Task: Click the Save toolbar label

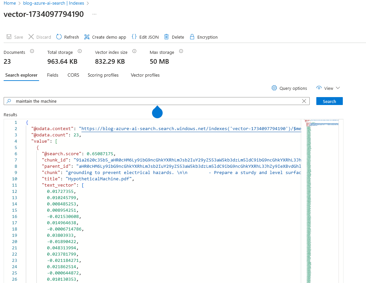Action: point(19,37)
